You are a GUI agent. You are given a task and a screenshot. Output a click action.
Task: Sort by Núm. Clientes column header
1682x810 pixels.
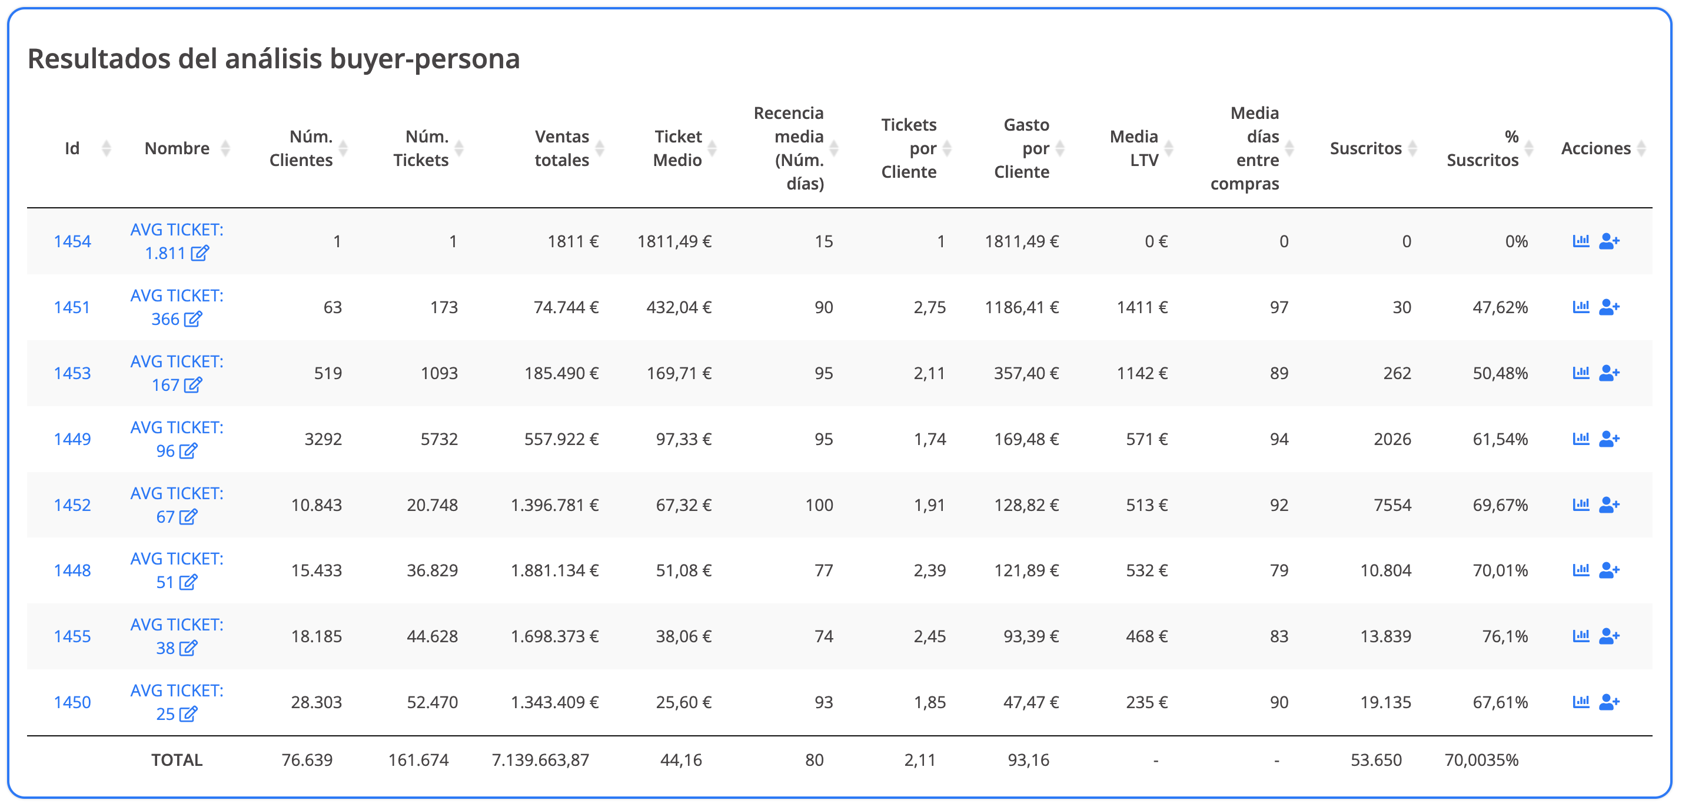[x=343, y=148]
